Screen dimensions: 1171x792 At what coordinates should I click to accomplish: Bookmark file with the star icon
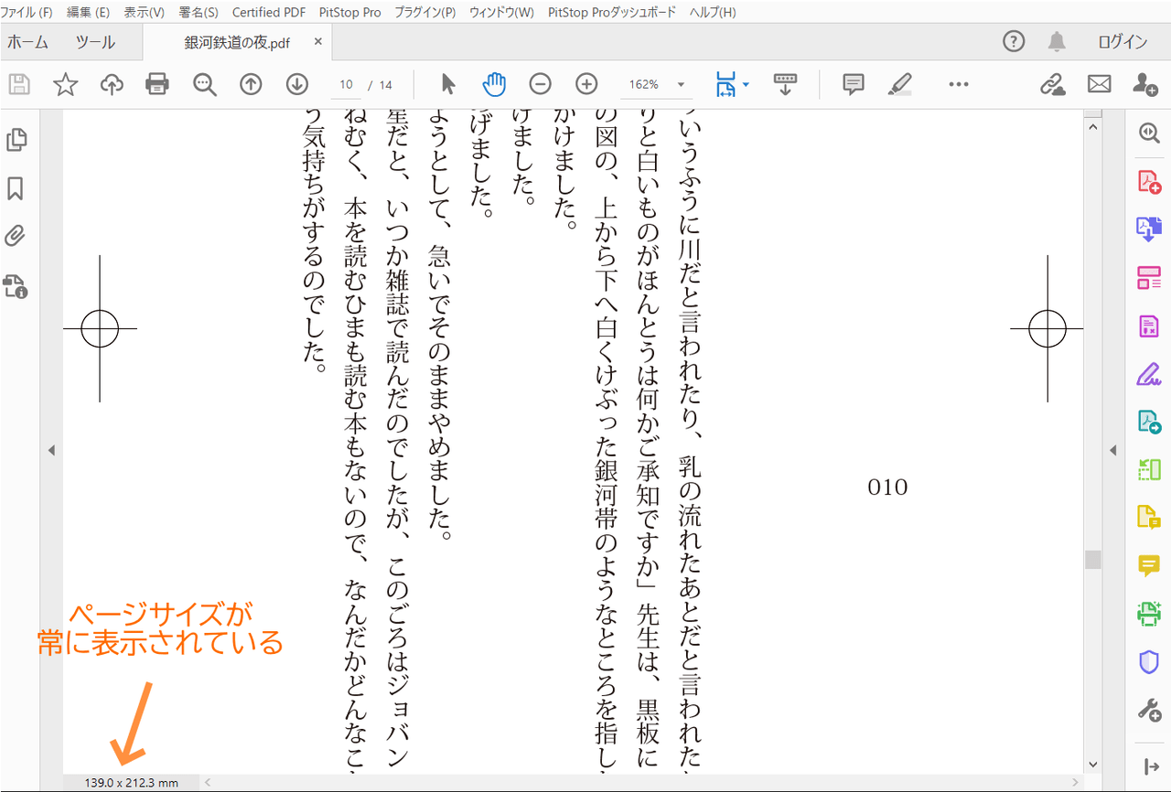pyautogui.click(x=65, y=84)
